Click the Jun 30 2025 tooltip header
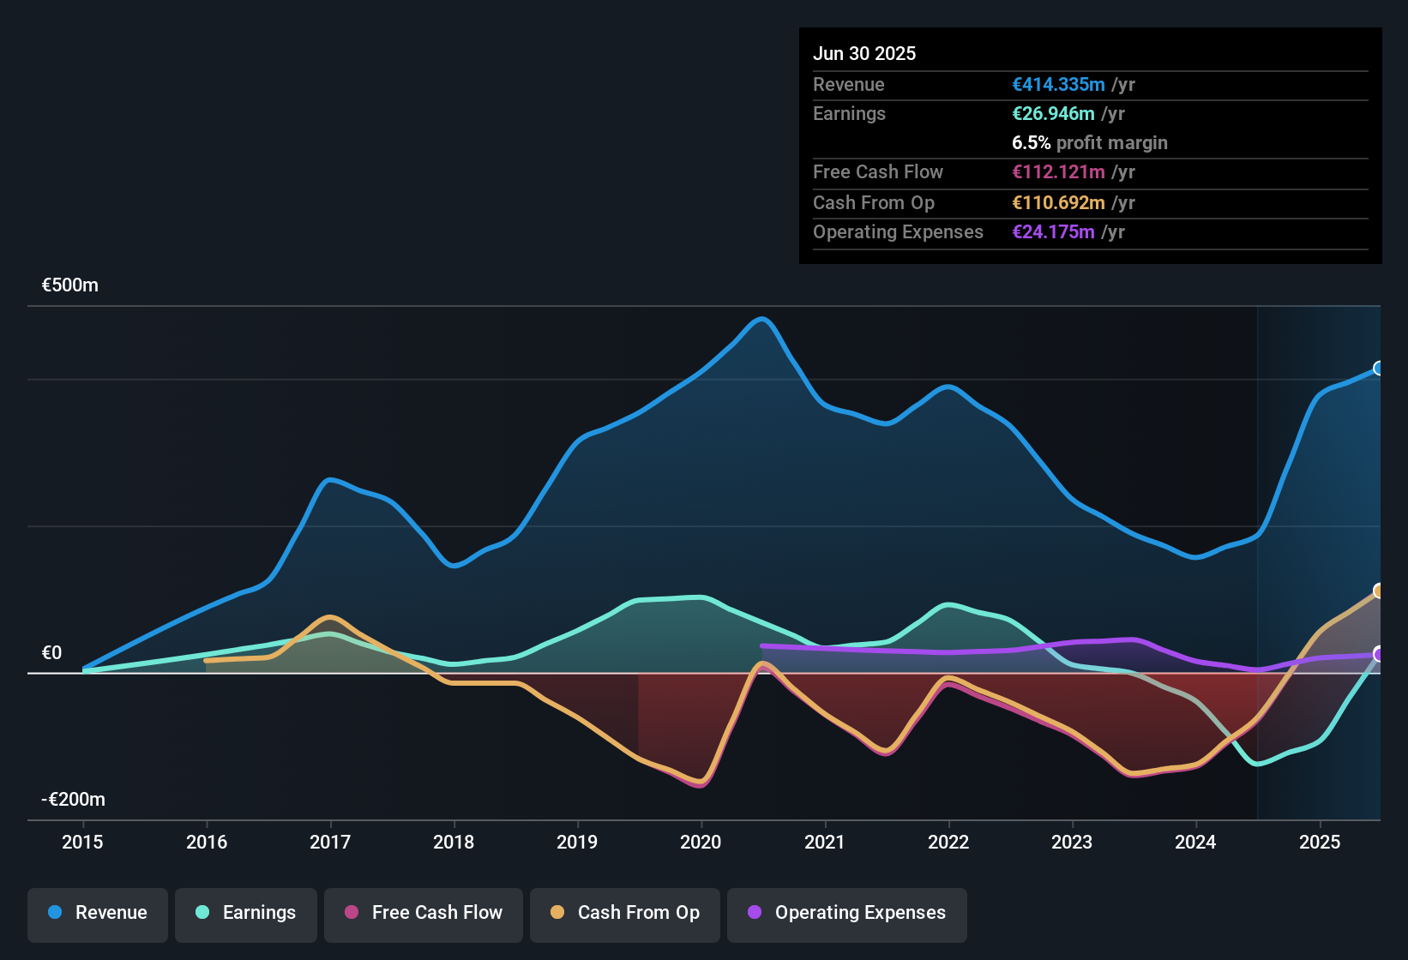This screenshot has width=1408, height=960. [x=864, y=53]
